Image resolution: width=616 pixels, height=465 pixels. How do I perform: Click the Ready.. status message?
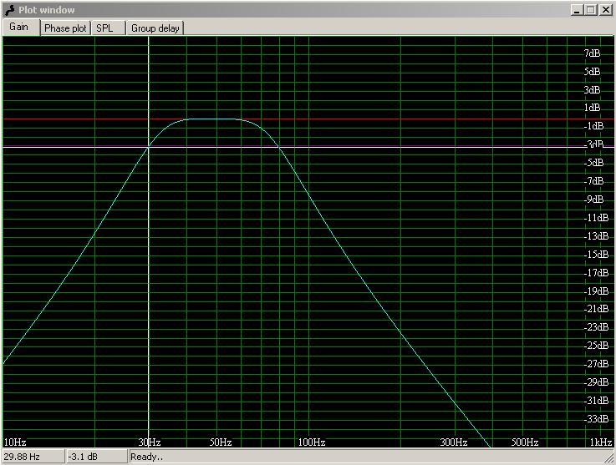pyautogui.click(x=146, y=457)
